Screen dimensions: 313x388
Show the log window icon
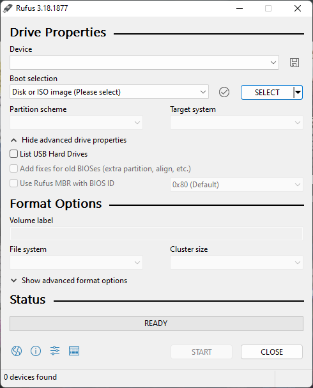pyautogui.click(x=74, y=351)
